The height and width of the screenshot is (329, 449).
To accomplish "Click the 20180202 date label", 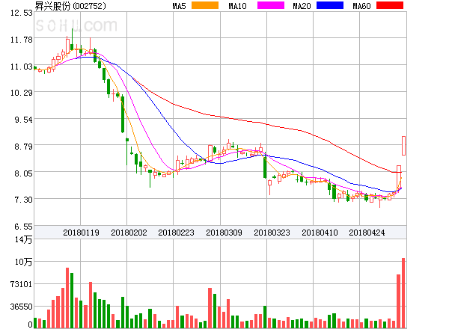I will click(x=129, y=233).
